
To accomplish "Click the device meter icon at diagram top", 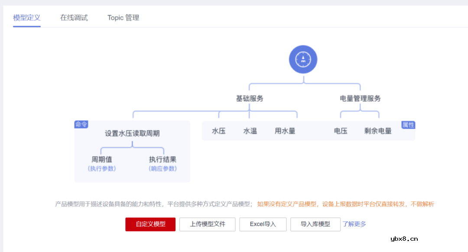I will tap(302, 59).
